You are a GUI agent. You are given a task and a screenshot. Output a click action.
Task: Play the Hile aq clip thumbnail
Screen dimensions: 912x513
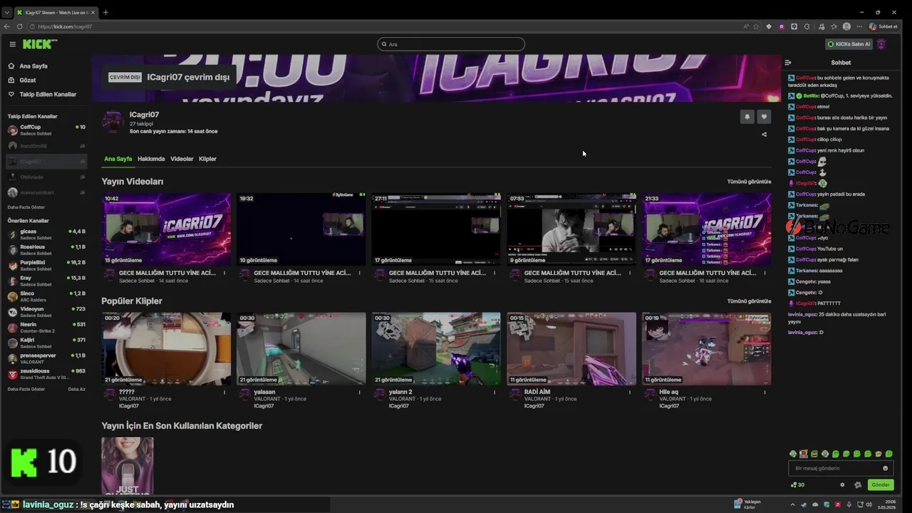point(707,349)
